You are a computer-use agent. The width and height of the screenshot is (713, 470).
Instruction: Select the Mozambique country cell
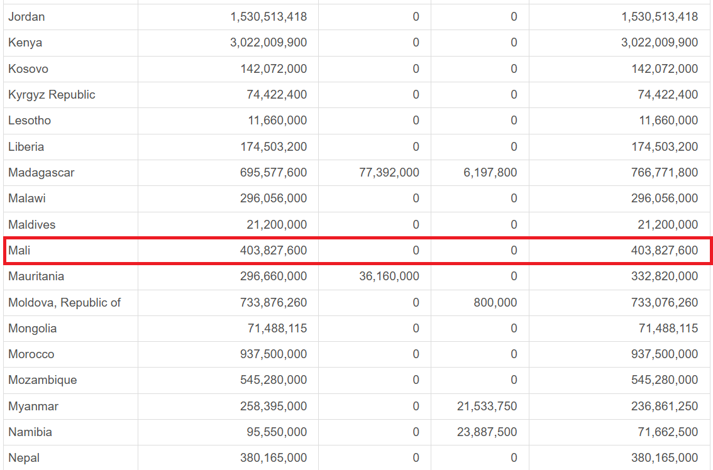(x=70, y=380)
